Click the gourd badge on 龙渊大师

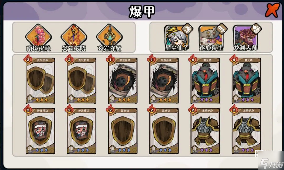256,29
